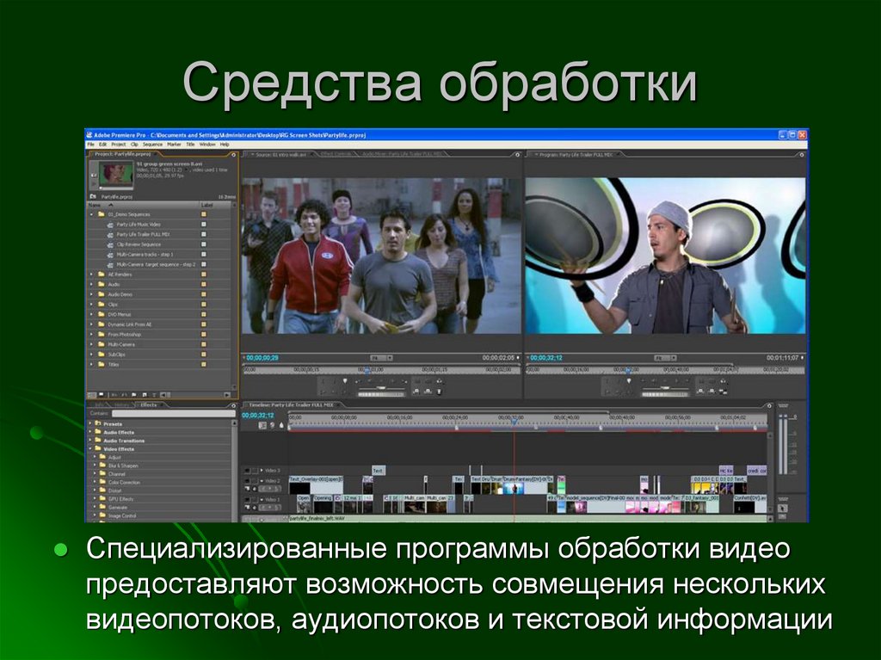Open the Project panel menu button
Image resolution: width=881 pixels, height=660 pixels.
(x=232, y=153)
